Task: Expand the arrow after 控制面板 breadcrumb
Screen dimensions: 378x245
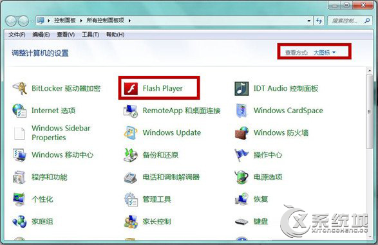Action: 81,21
